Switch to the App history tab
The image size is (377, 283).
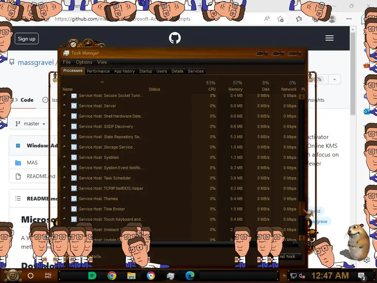pyautogui.click(x=124, y=71)
